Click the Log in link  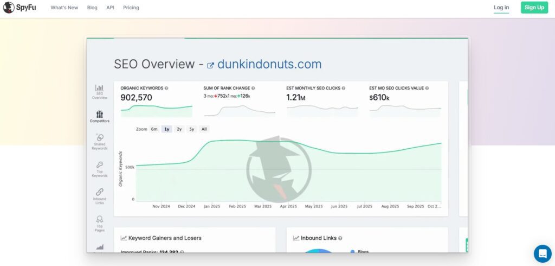(501, 8)
